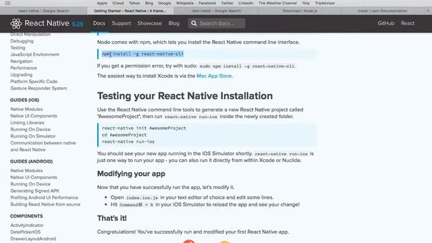Open Performance doc in sidebar
432x243 pixels.
(24, 68)
